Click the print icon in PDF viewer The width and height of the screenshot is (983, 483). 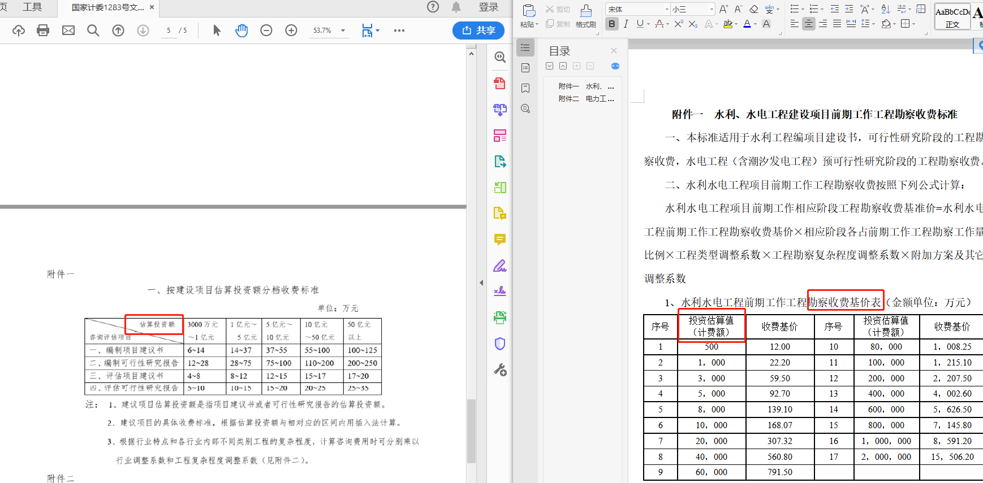tap(43, 31)
